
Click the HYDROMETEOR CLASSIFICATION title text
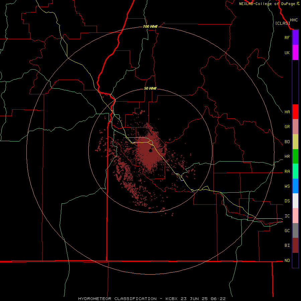117,299
